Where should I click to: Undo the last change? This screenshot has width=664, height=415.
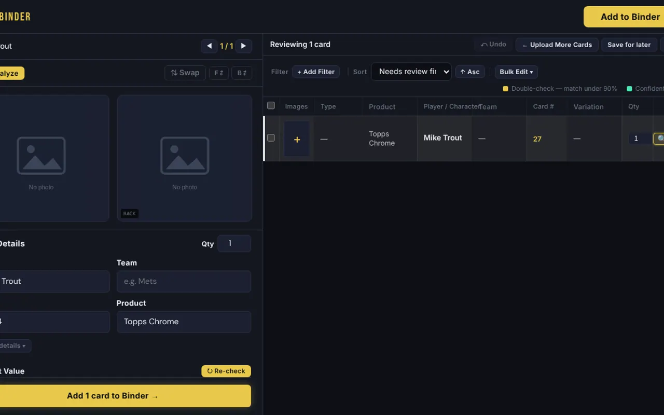493,45
